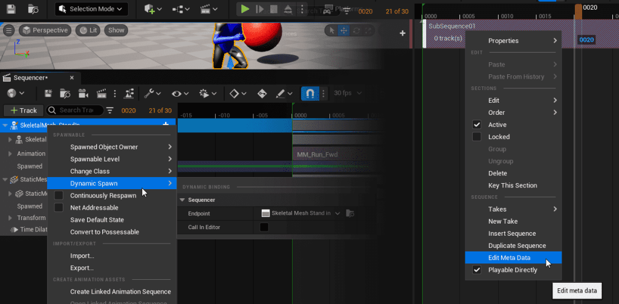Click the camera icon in Sequencer toolbar
The width and height of the screenshot is (619, 304).
pos(83,94)
